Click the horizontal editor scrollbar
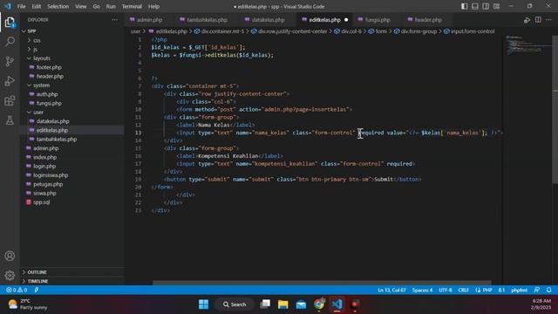The image size is (558, 314). (322, 283)
